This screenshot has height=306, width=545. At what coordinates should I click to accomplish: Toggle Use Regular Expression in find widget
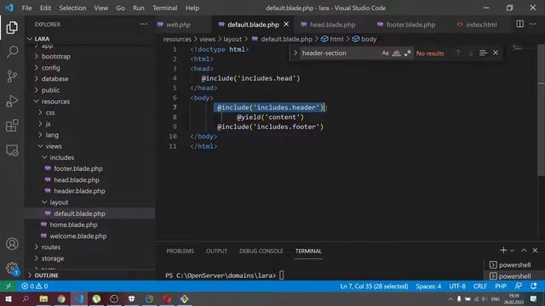click(407, 53)
